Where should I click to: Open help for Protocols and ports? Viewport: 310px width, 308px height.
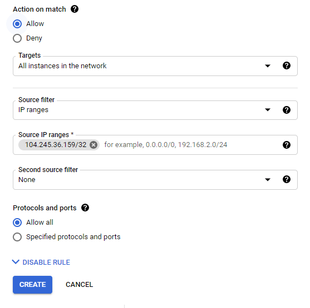[x=85, y=208]
